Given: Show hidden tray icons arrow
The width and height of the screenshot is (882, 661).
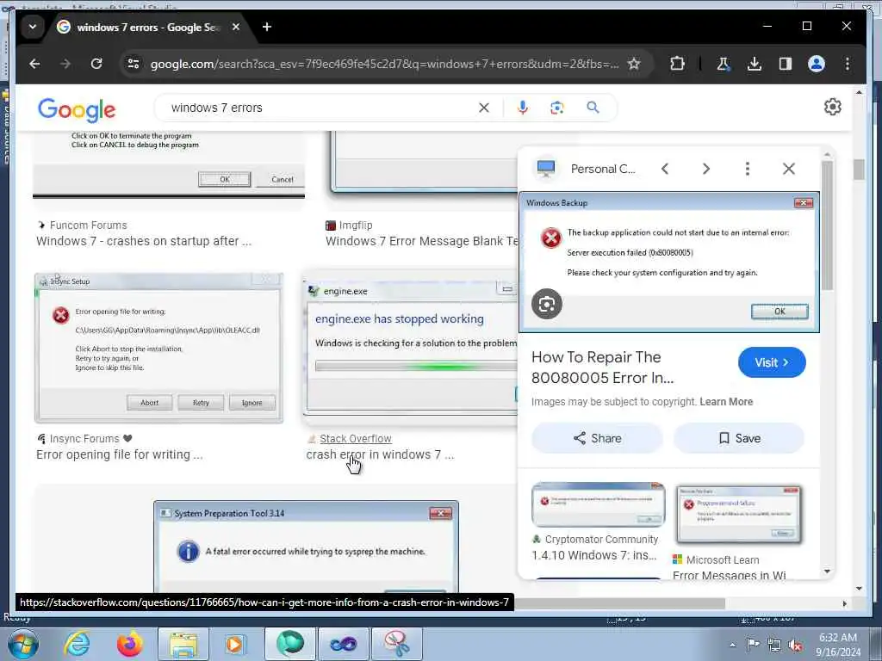Looking at the screenshot, I should 732,646.
